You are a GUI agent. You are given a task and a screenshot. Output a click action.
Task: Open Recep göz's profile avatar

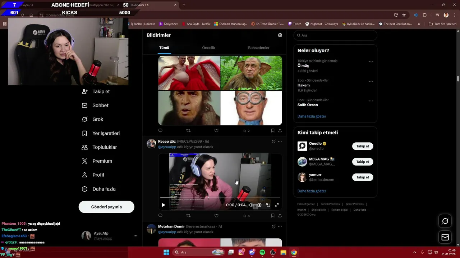pos(151,144)
